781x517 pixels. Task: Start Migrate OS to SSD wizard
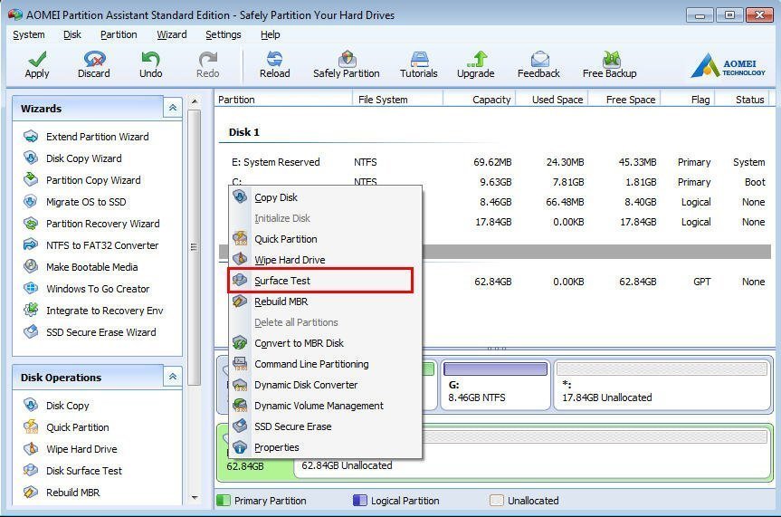tap(86, 202)
